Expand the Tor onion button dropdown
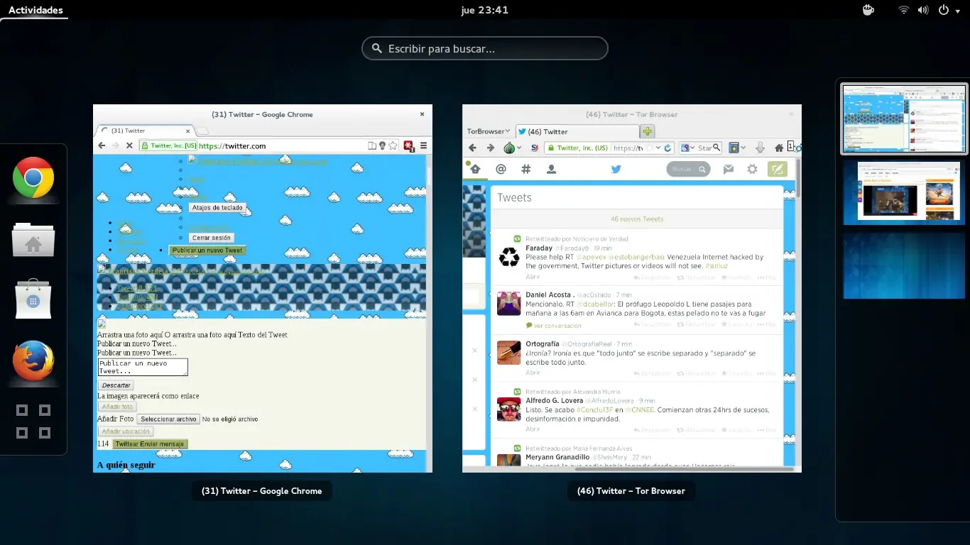970x545 pixels. click(x=513, y=148)
